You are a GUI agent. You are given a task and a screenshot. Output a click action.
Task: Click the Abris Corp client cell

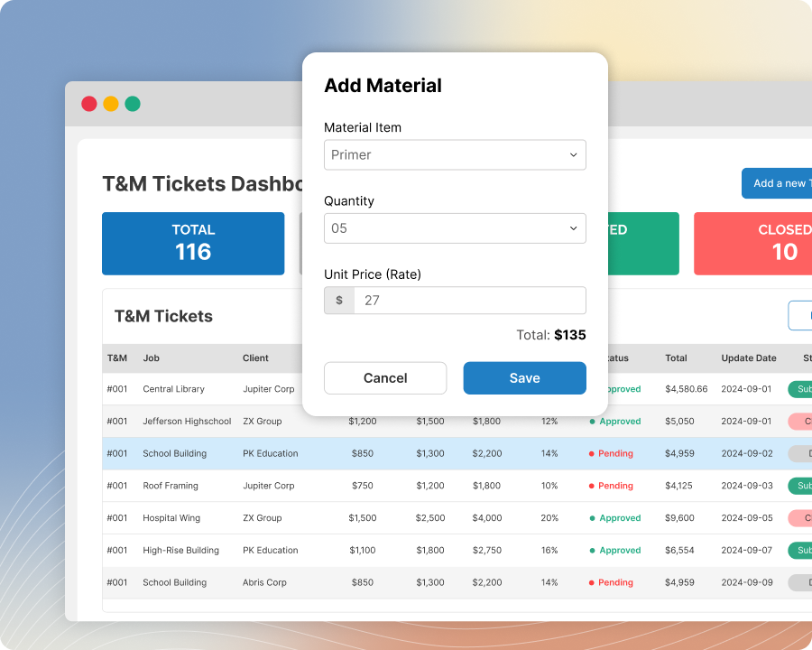pyautogui.click(x=264, y=582)
